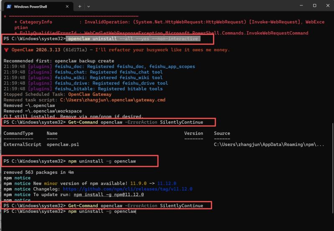Click the '11.12.0' new version number
Viewport: 334px width, 231px height.
click(167, 183)
